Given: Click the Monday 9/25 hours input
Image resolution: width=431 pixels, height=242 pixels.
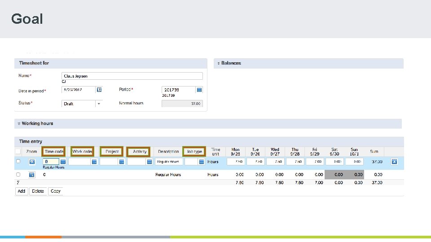Looking at the screenshot, I should click(x=236, y=162).
